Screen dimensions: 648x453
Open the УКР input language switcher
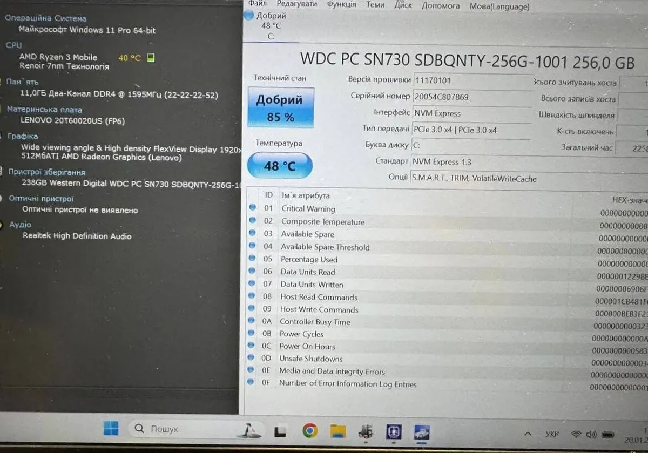(552, 434)
